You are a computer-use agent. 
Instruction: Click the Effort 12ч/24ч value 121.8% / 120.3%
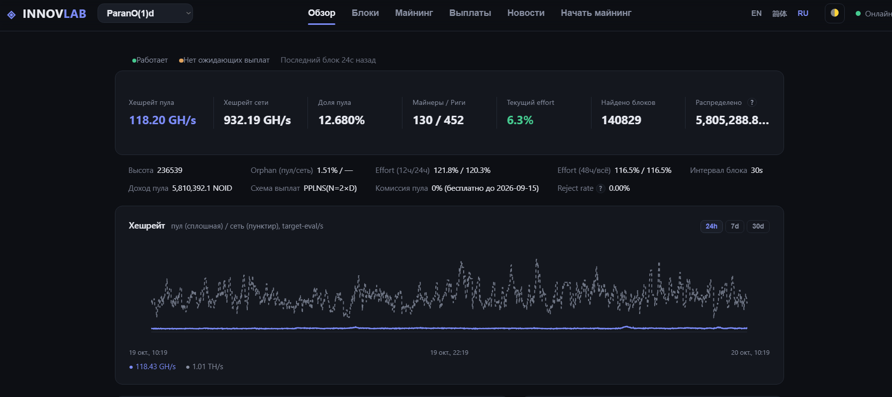(462, 170)
